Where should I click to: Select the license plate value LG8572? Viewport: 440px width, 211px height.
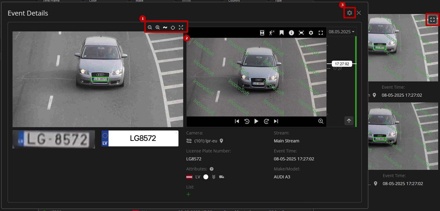pos(194,159)
